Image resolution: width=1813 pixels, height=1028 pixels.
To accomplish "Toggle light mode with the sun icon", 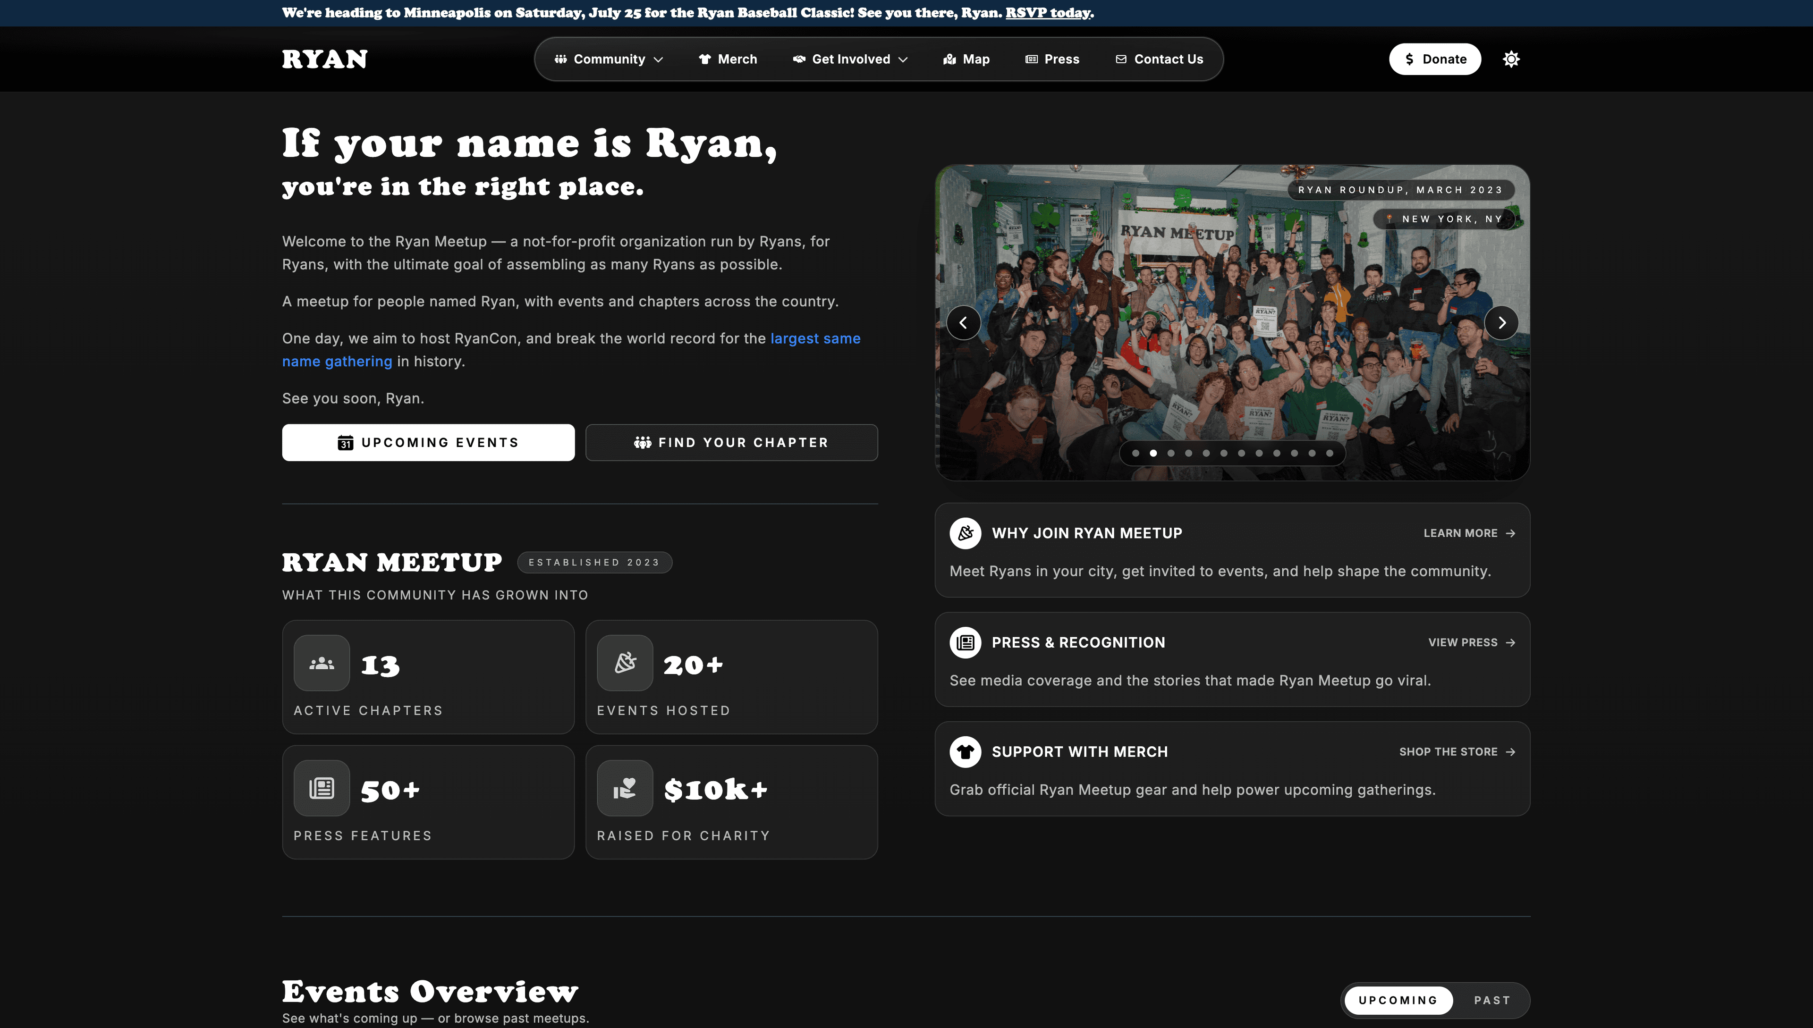I will (1511, 59).
